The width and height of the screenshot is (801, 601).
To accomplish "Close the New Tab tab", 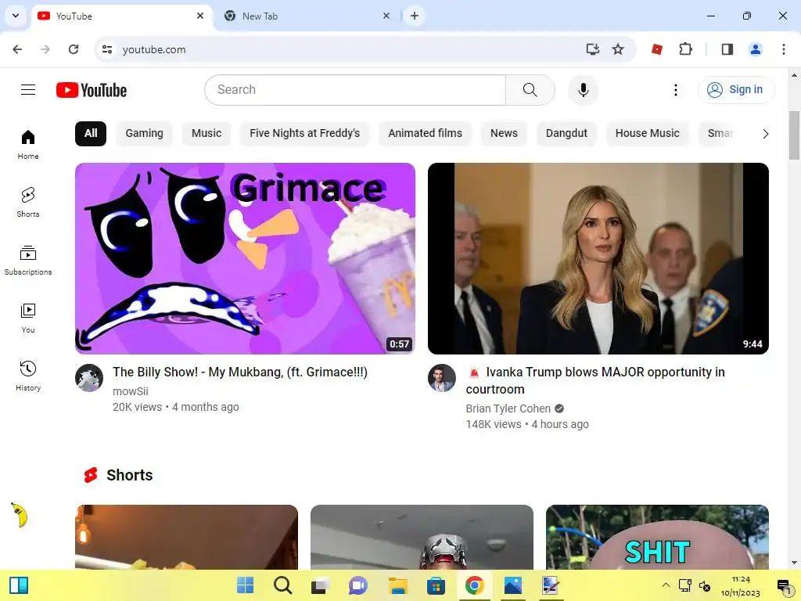I will [x=386, y=16].
